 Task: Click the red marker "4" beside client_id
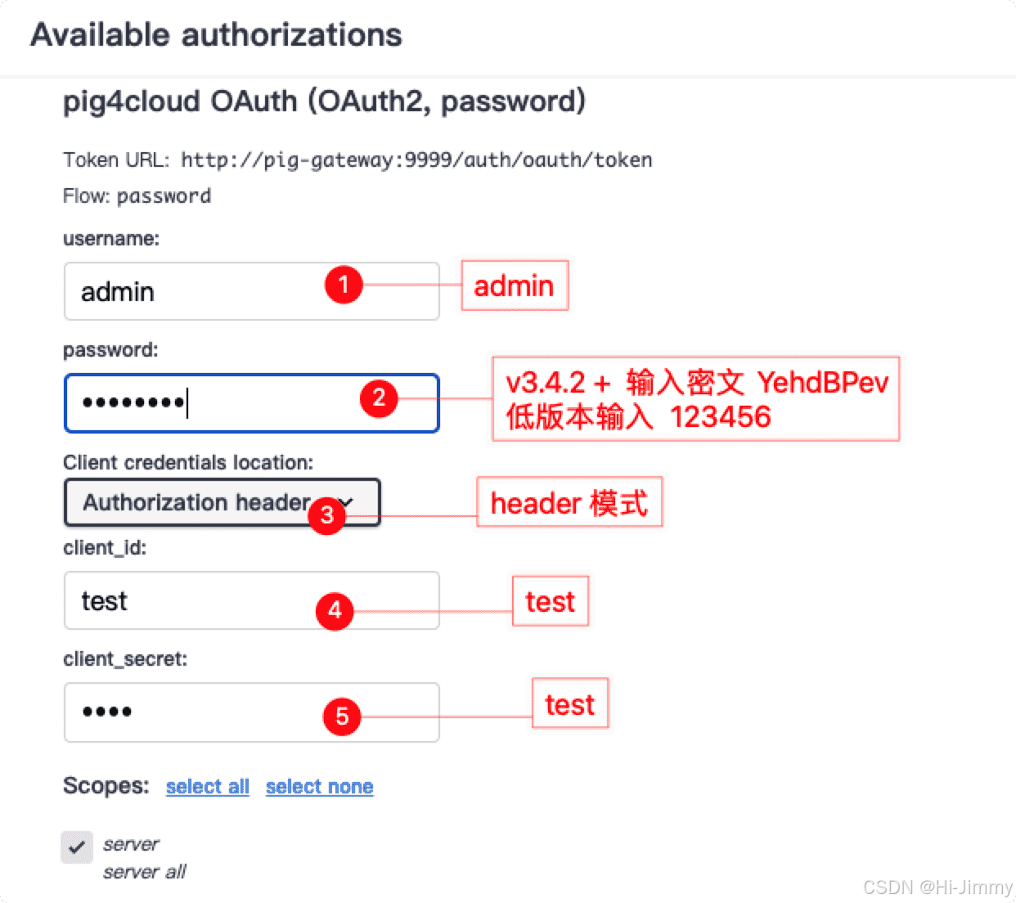[x=334, y=611]
